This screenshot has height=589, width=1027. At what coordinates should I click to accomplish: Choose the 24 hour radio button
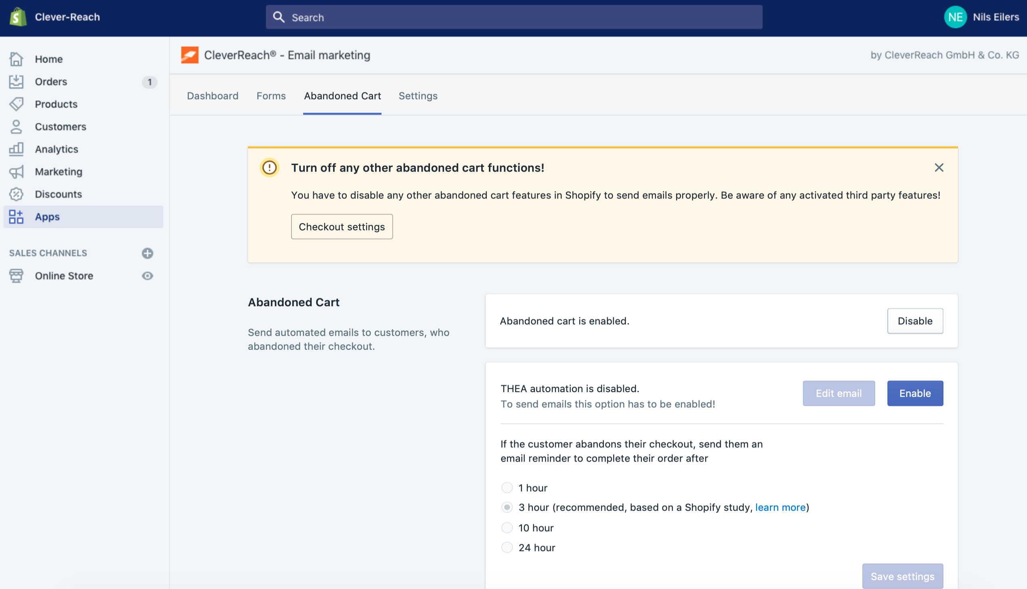(x=507, y=548)
